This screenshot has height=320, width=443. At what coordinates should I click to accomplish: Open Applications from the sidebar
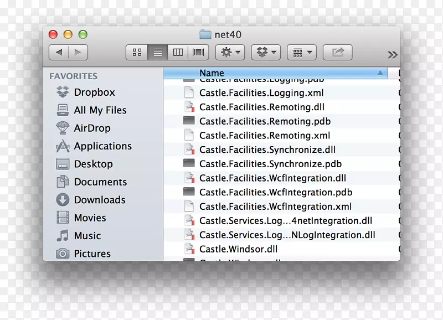tap(102, 146)
